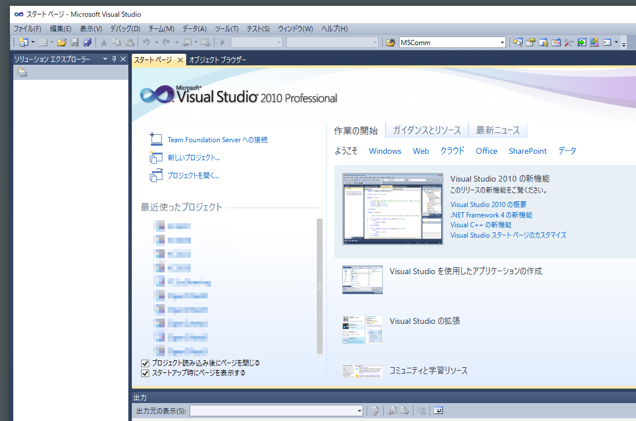The image size is (636, 421).
Task: Open the Navigate Backward dropdown arrow
Action: click(196, 42)
